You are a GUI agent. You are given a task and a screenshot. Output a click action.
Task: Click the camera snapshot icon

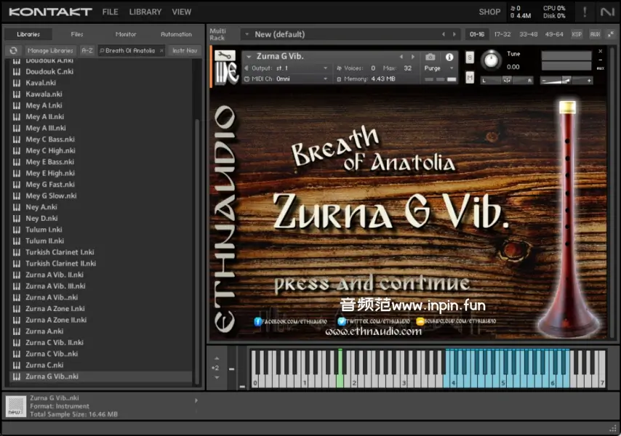click(x=430, y=57)
